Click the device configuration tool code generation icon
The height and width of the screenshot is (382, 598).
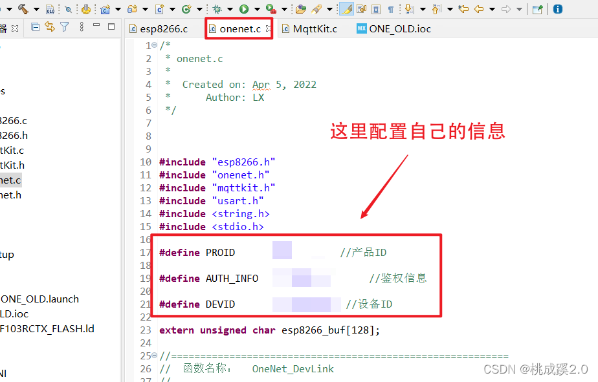[x=86, y=9]
